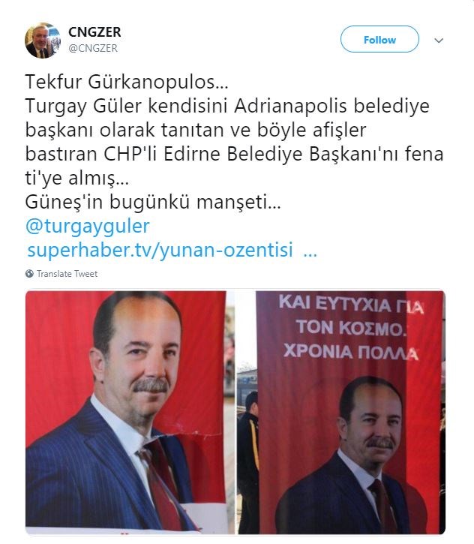Open the left poster photo
Screen dimensions: 474x544
[130, 412]
